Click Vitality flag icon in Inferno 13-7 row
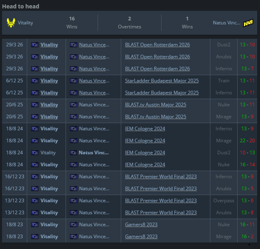260x249 pixels. click(x=35, y=69)
